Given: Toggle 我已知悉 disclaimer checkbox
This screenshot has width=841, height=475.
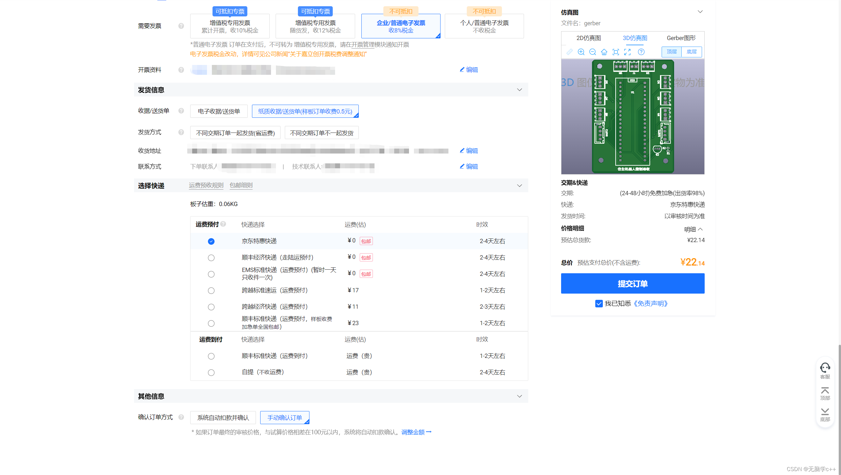Looking at the screenshot, I should pyautogui.click(x=599, y=304).
